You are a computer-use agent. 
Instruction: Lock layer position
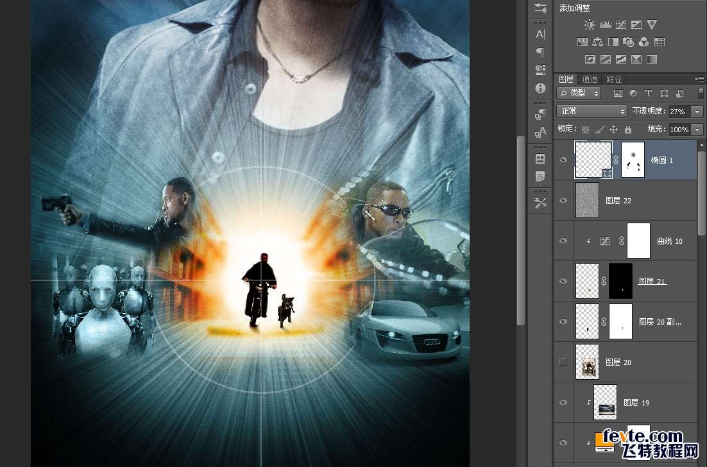tap(614, 130)
